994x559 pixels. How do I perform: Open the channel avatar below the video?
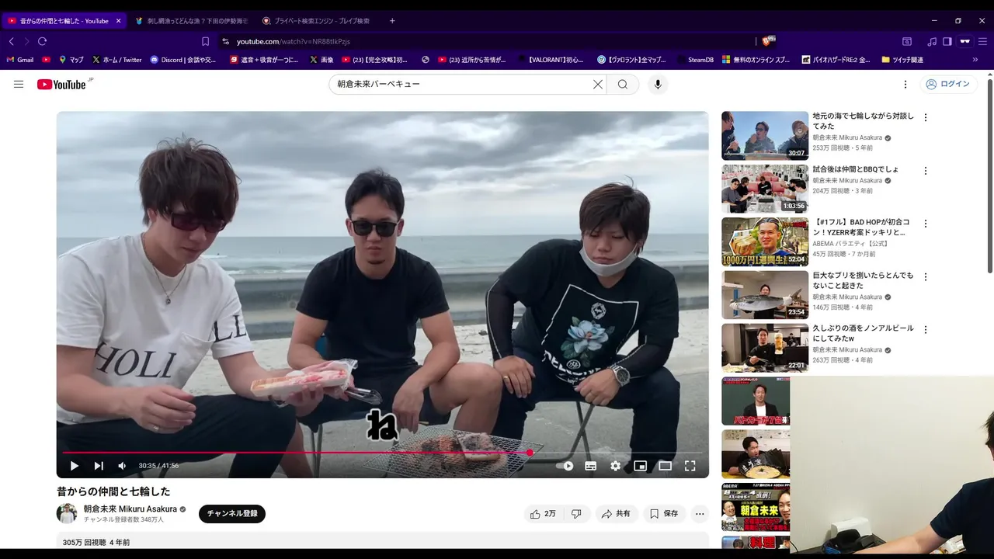67,513
